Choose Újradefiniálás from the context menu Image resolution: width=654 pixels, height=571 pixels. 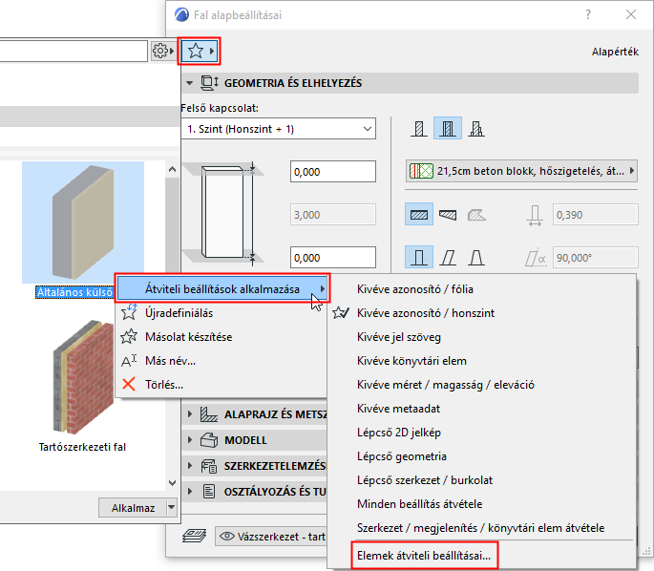[222, 313]
